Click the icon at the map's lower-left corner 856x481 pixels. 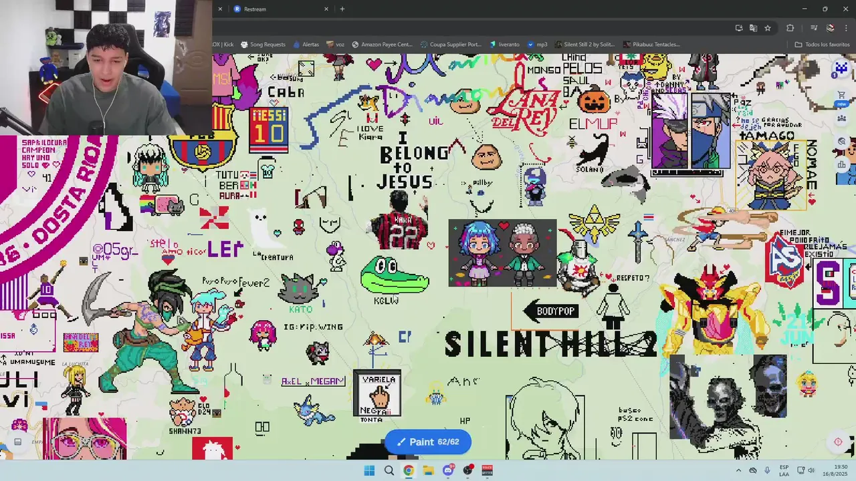click(18, 442)
